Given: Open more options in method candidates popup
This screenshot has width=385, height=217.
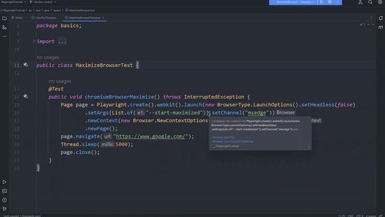Looking at the screenshot, I should [x=309, y=147].
